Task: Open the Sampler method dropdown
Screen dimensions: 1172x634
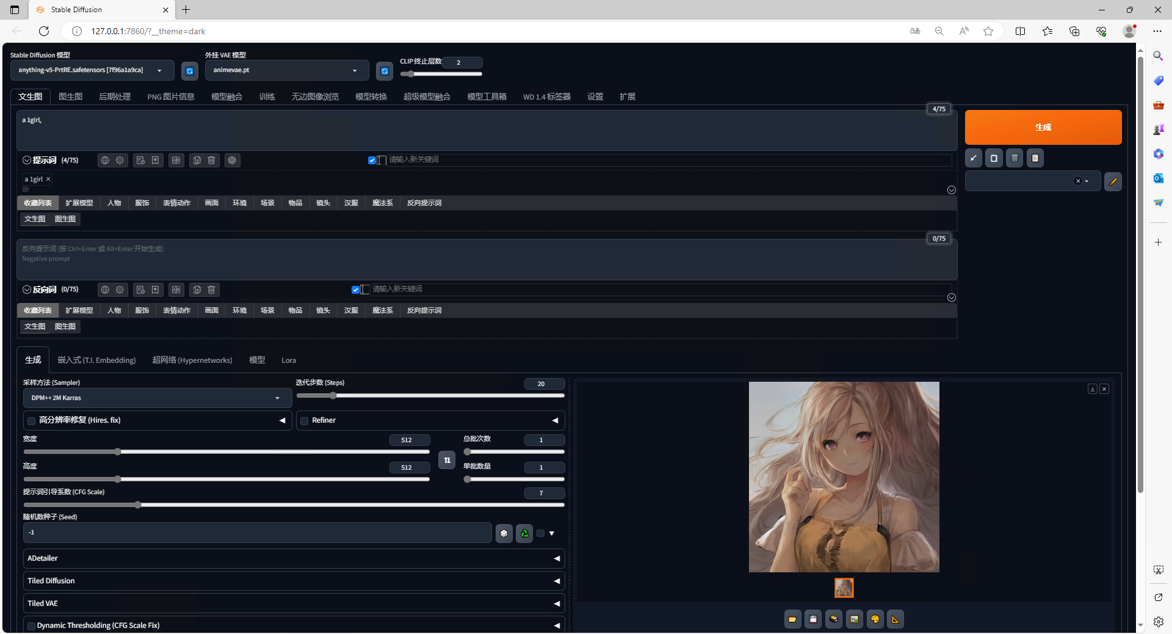Action: [157, 398]
